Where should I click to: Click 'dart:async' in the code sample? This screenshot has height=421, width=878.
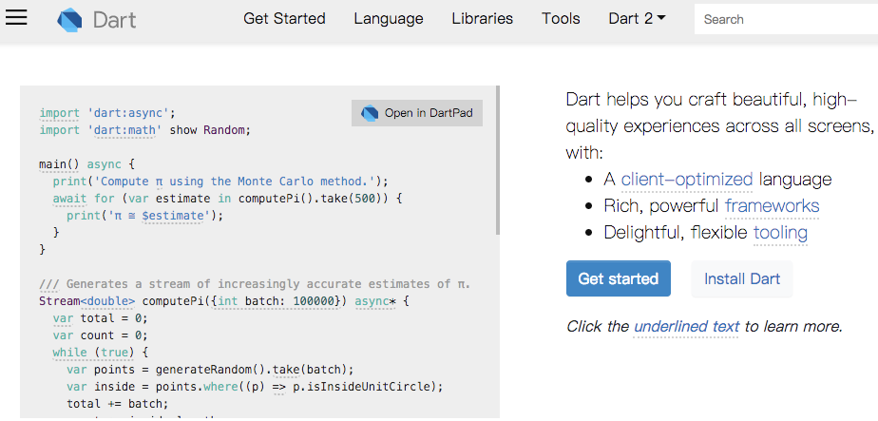click(128, 113)
